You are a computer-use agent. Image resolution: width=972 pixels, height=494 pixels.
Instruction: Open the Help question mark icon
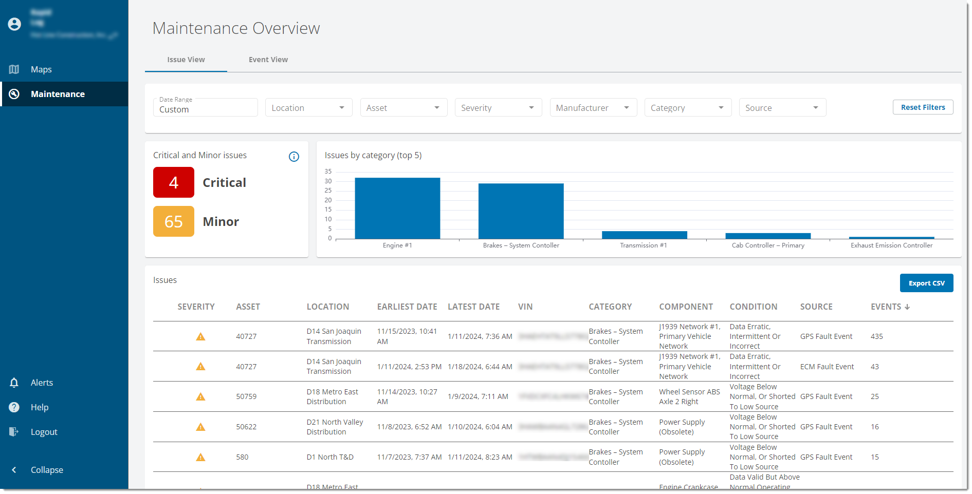(14, 407)
